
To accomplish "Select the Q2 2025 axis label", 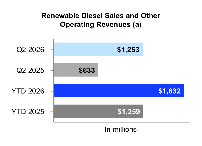I will click(30, 71).
